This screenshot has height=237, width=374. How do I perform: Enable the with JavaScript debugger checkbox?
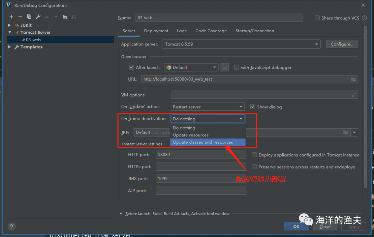[237, 67]
